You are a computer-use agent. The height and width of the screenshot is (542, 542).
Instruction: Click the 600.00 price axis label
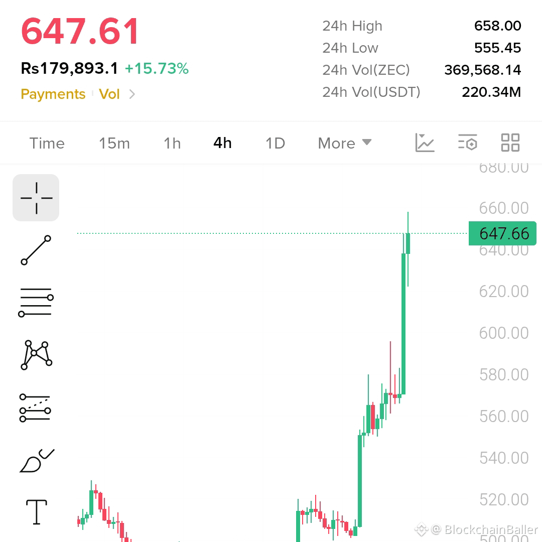504,333
